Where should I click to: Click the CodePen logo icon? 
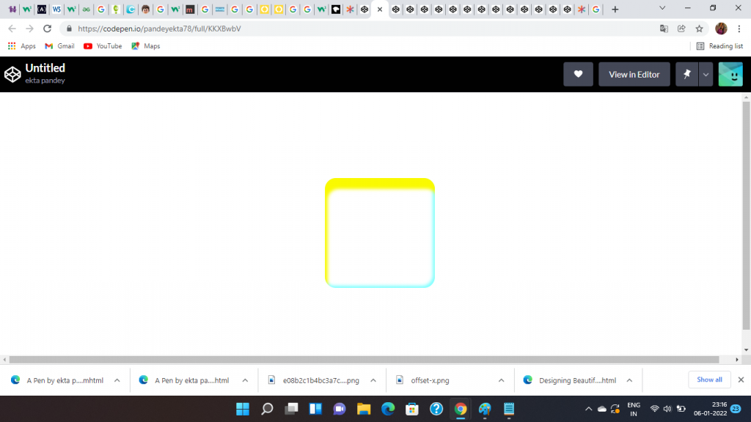pos(12,74)
